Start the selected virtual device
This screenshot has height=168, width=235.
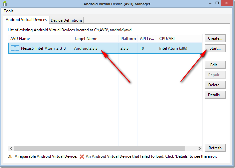tap(215, 48)
